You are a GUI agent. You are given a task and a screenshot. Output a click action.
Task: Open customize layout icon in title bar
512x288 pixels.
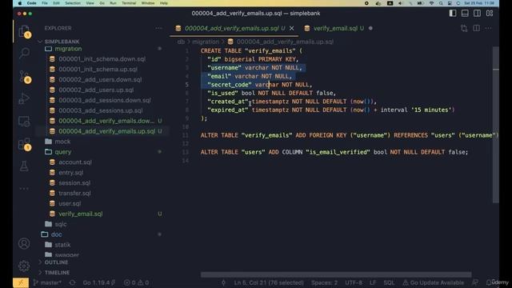(x=490, y=14)
